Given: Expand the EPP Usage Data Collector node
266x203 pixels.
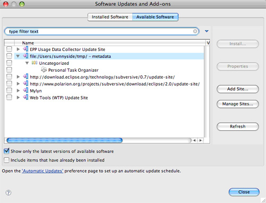Looking at the screenshot, I should [x=18, y=49].
